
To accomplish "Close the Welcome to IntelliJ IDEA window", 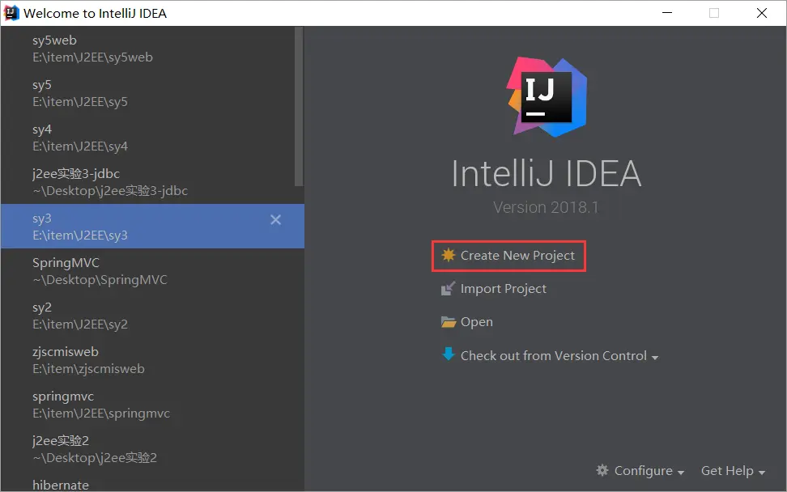I will (761, 13).
